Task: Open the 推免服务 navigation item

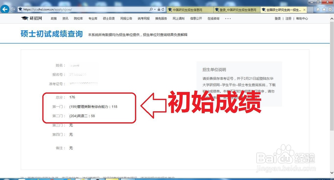Action: click(x=161, y=18)
